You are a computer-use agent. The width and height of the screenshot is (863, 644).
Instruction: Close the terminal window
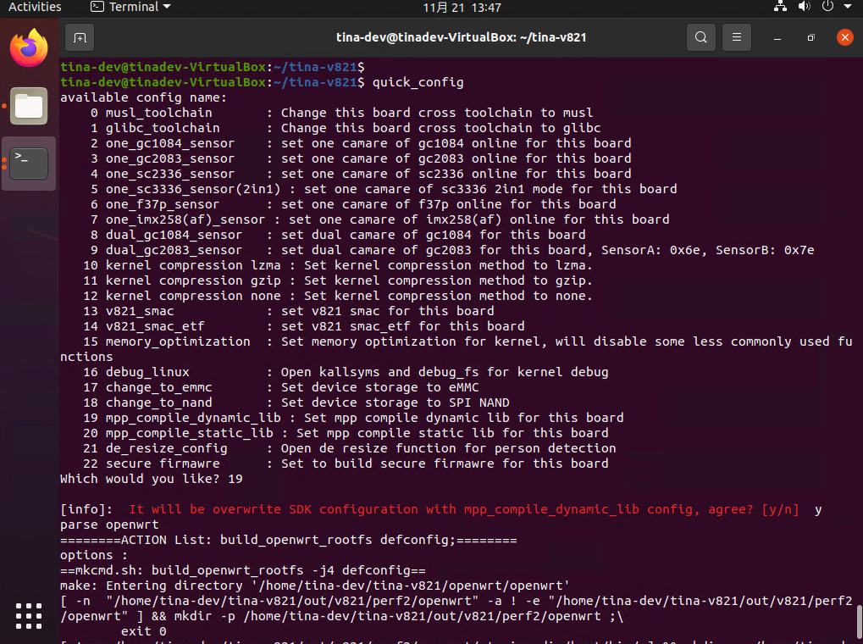pyautogui.click(x=844, y=37)
